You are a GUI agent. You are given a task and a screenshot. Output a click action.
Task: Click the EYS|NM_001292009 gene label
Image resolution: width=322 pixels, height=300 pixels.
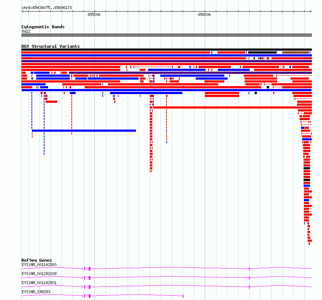click(x=39, y=274)
